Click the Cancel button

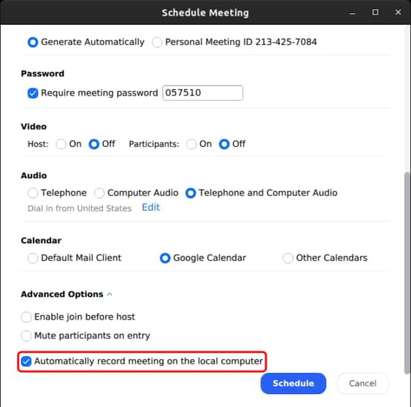pyautogui.click(x=362, y=383)
